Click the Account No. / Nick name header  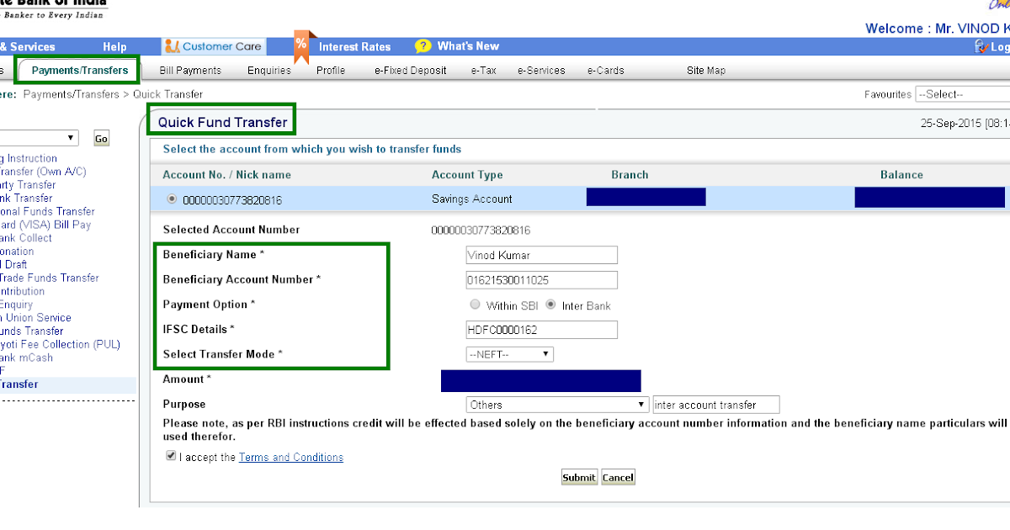click(x=226, y=175)
